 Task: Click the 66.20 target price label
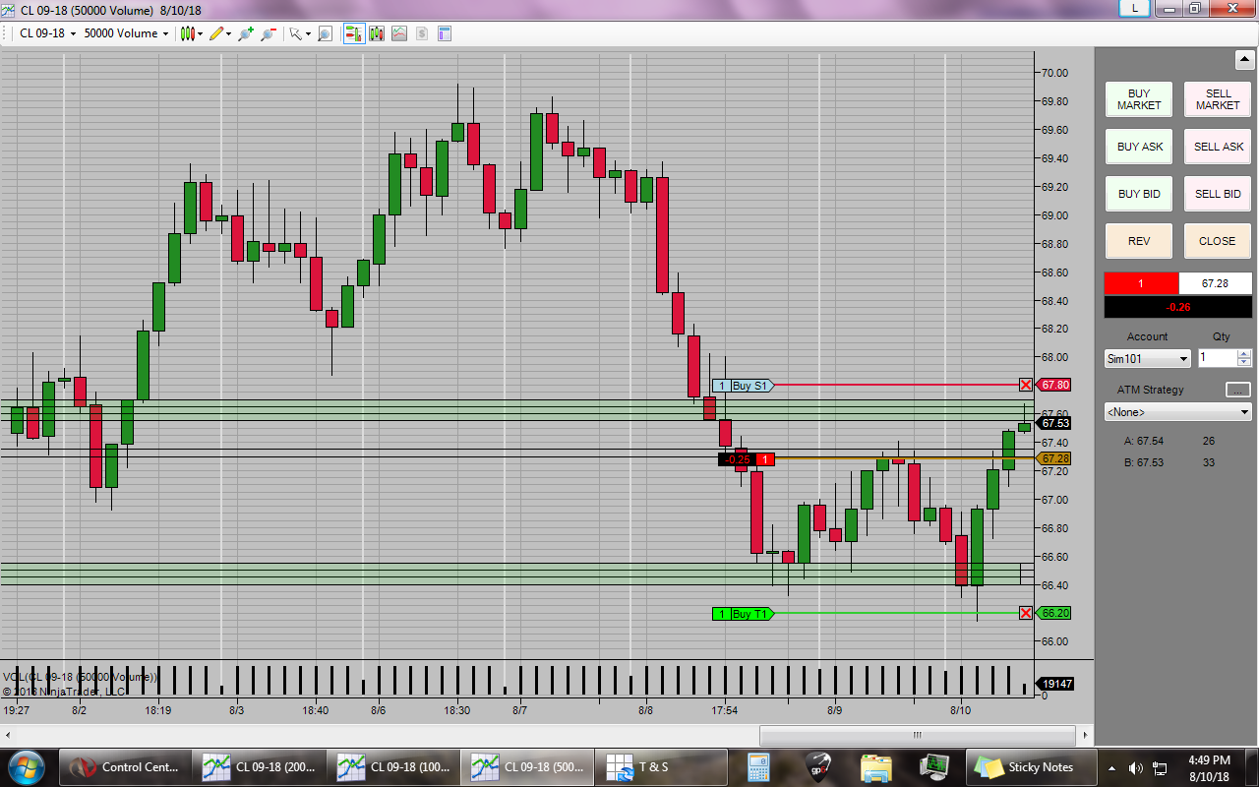pos(1054,613)
